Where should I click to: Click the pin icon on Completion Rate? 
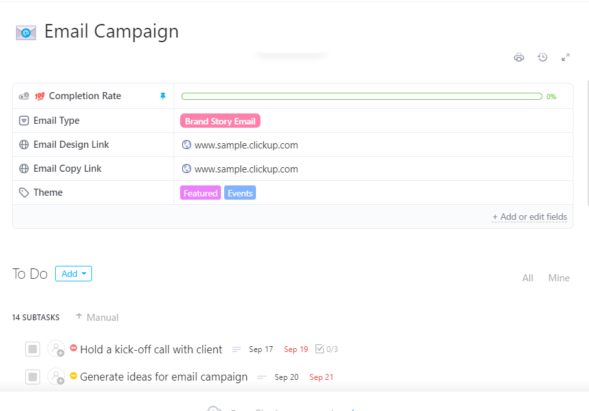click(163, 95)
